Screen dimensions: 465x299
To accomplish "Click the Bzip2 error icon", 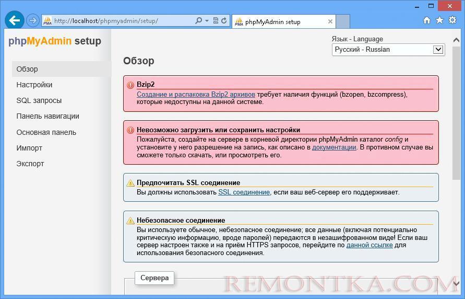I will [130, 85].
